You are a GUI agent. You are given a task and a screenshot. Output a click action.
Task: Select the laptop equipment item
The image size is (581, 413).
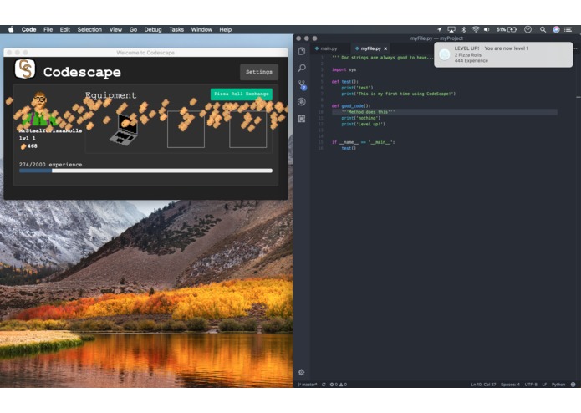pos(125,130)
